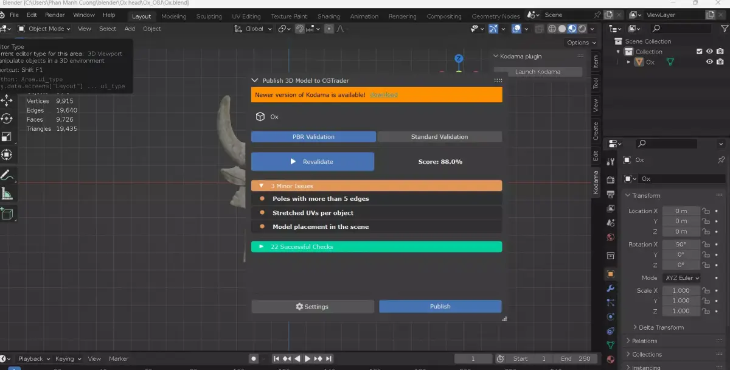Viewport: 730px width, 370px height.
Task: Switch to the Modeling workspace tab
Action: pyautogui.click(x=174, y=16)
